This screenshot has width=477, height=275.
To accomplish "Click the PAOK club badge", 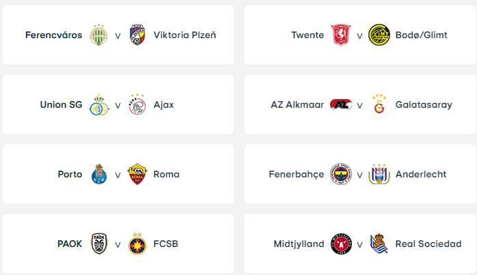I will (x=99, y=244).
